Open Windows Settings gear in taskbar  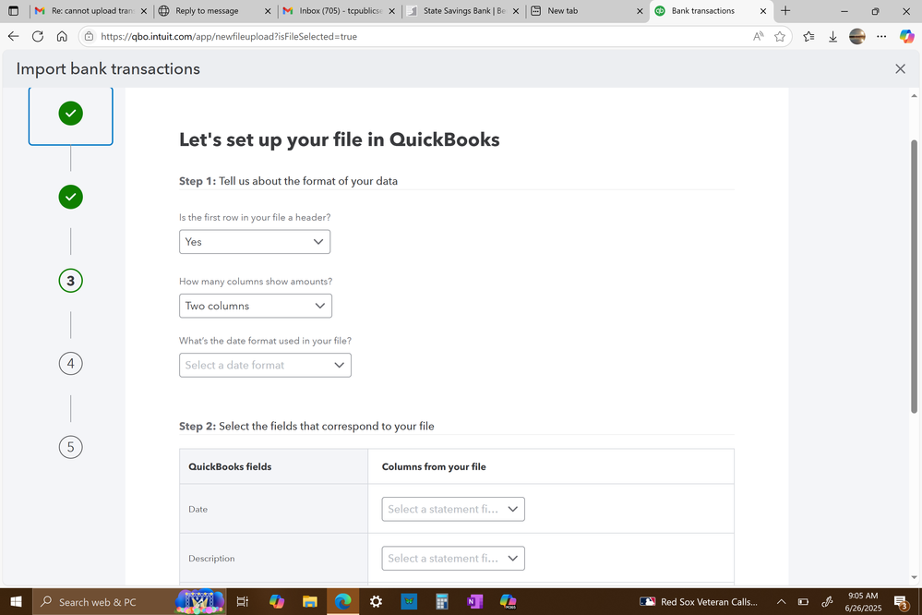376,602
